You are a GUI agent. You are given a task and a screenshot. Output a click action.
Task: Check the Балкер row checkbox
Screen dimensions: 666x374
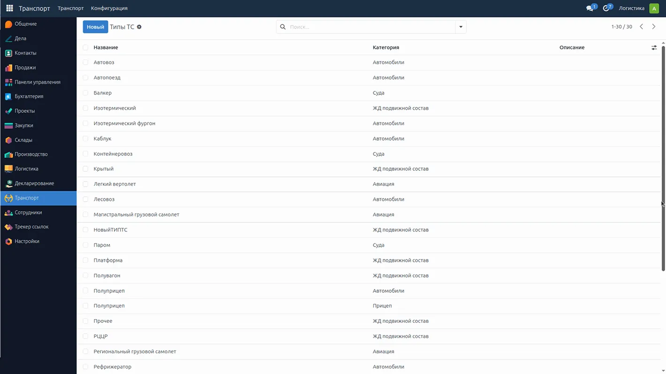pos(85,93)
